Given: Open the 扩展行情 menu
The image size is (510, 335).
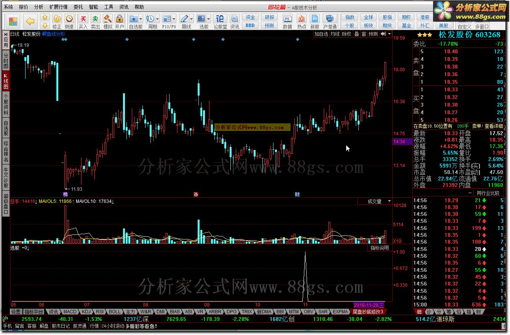Looking at the screenshot, I should pos(58,7).
